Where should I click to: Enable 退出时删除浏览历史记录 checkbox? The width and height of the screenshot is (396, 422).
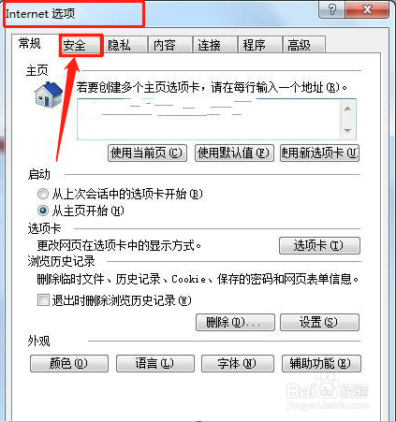43,300
